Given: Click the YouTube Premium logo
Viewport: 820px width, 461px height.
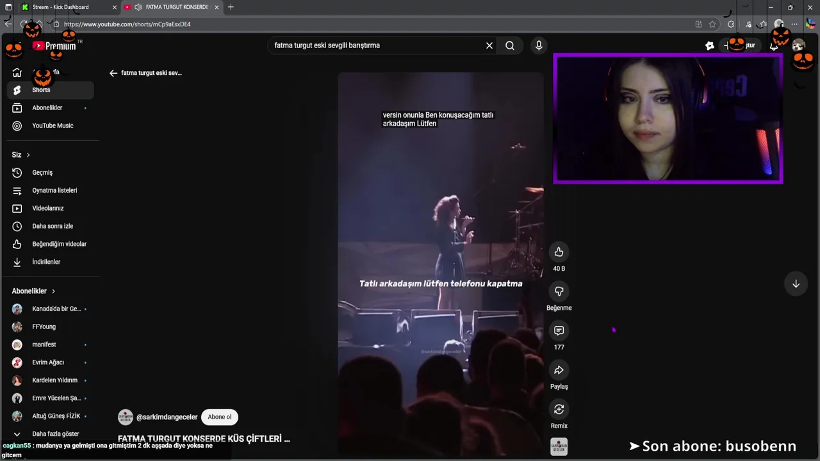Looking at the screenshot, I should click(x=54, y=46).
